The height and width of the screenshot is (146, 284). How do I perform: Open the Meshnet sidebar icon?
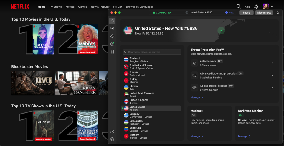pos(112,36)
